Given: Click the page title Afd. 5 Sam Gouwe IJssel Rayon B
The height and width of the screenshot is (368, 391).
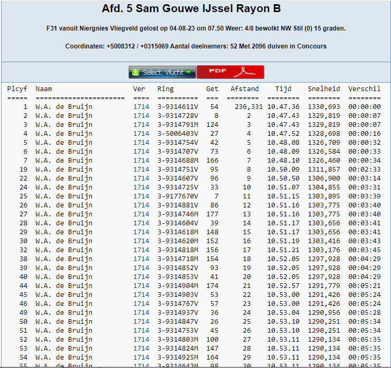Looking at the screenshot, I should [191, 8].
